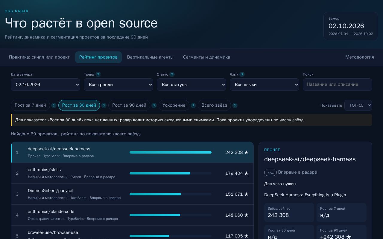This screenshot has height=239, width=383.
Task: Click help icon after Рост за 30 дней
Action: tap(104, 105)
